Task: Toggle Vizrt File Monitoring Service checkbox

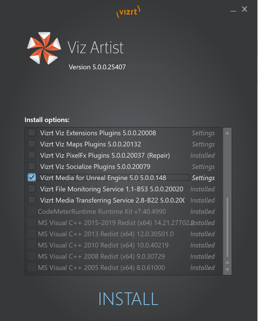Action: [x=32, y=189]
